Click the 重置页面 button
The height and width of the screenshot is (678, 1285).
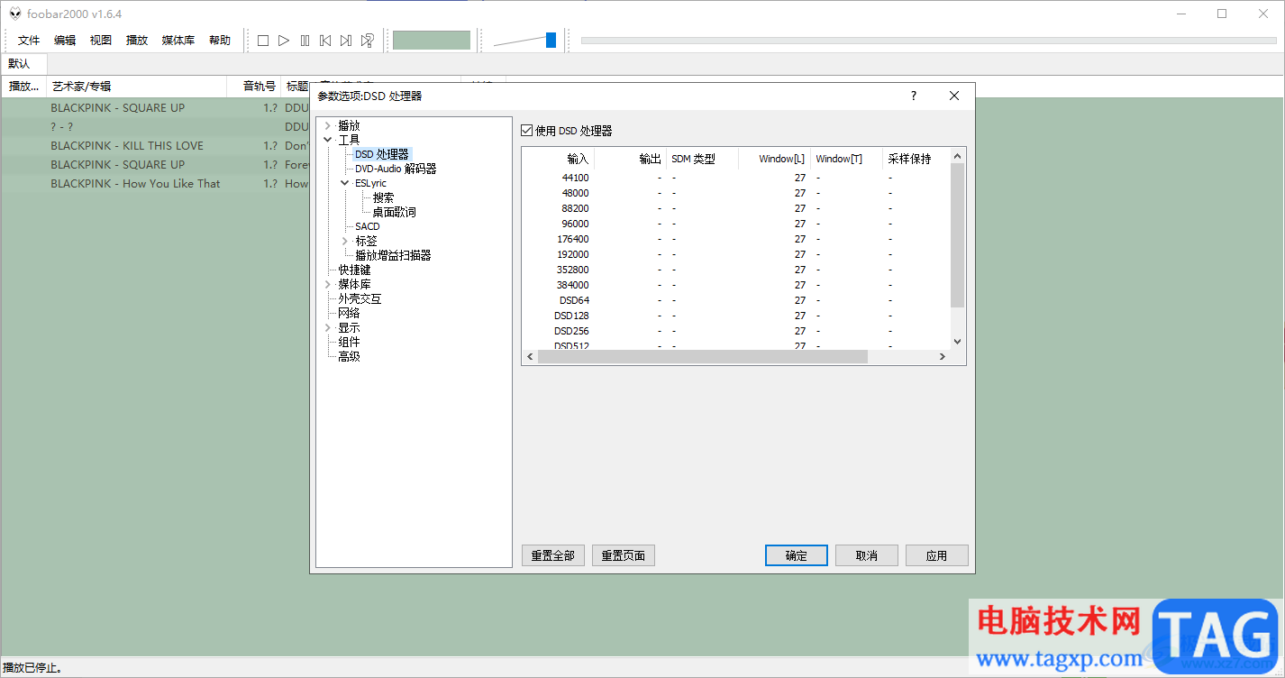[624, 555]
